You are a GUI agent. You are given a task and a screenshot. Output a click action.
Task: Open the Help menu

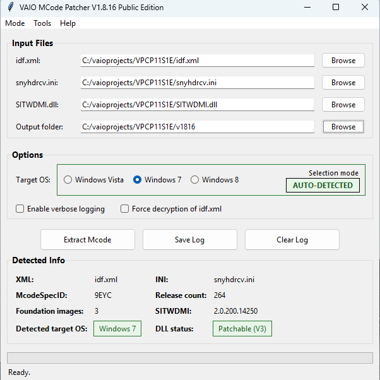[68, 23]
